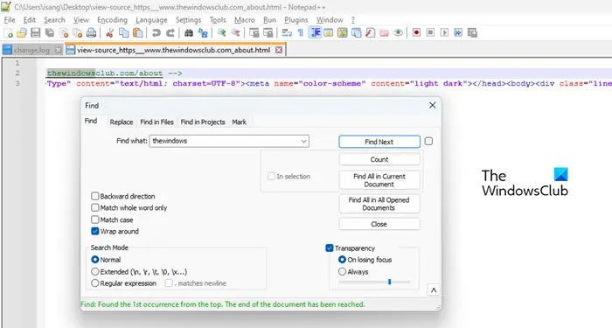Click the Close All documents toolbar icon

(x=77, y=33)
